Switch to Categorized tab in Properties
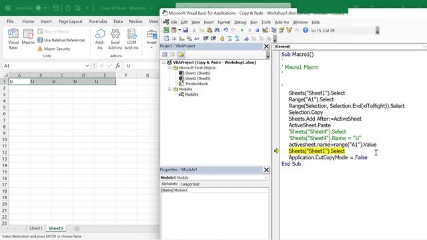Viewport: 427px width, 240px height. pos(189,184)
